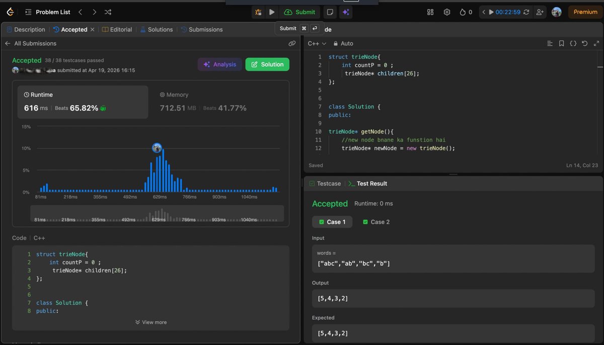Image resolution: width=604 pixels, height=345 pixels.
Task: Reset code with the editor undo icon
Action: click(585, 44)
